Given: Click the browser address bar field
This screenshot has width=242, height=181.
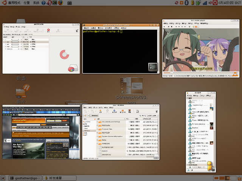Looking at the screenshot, I should tap(41, 115).
